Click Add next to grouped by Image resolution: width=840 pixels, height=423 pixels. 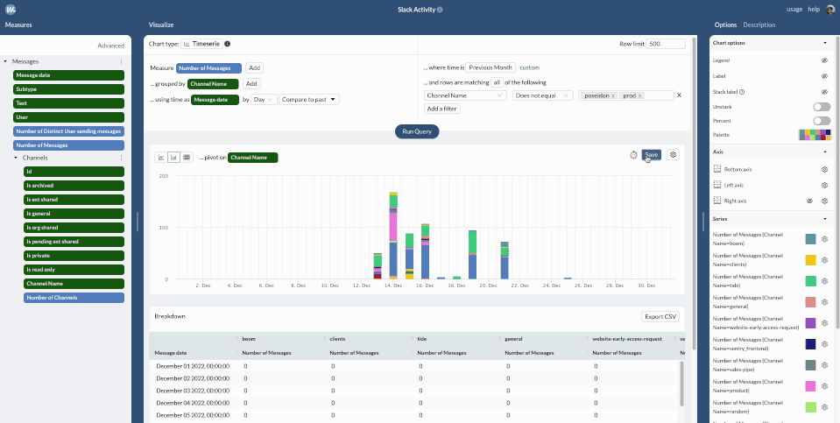[x=251, y=83]
